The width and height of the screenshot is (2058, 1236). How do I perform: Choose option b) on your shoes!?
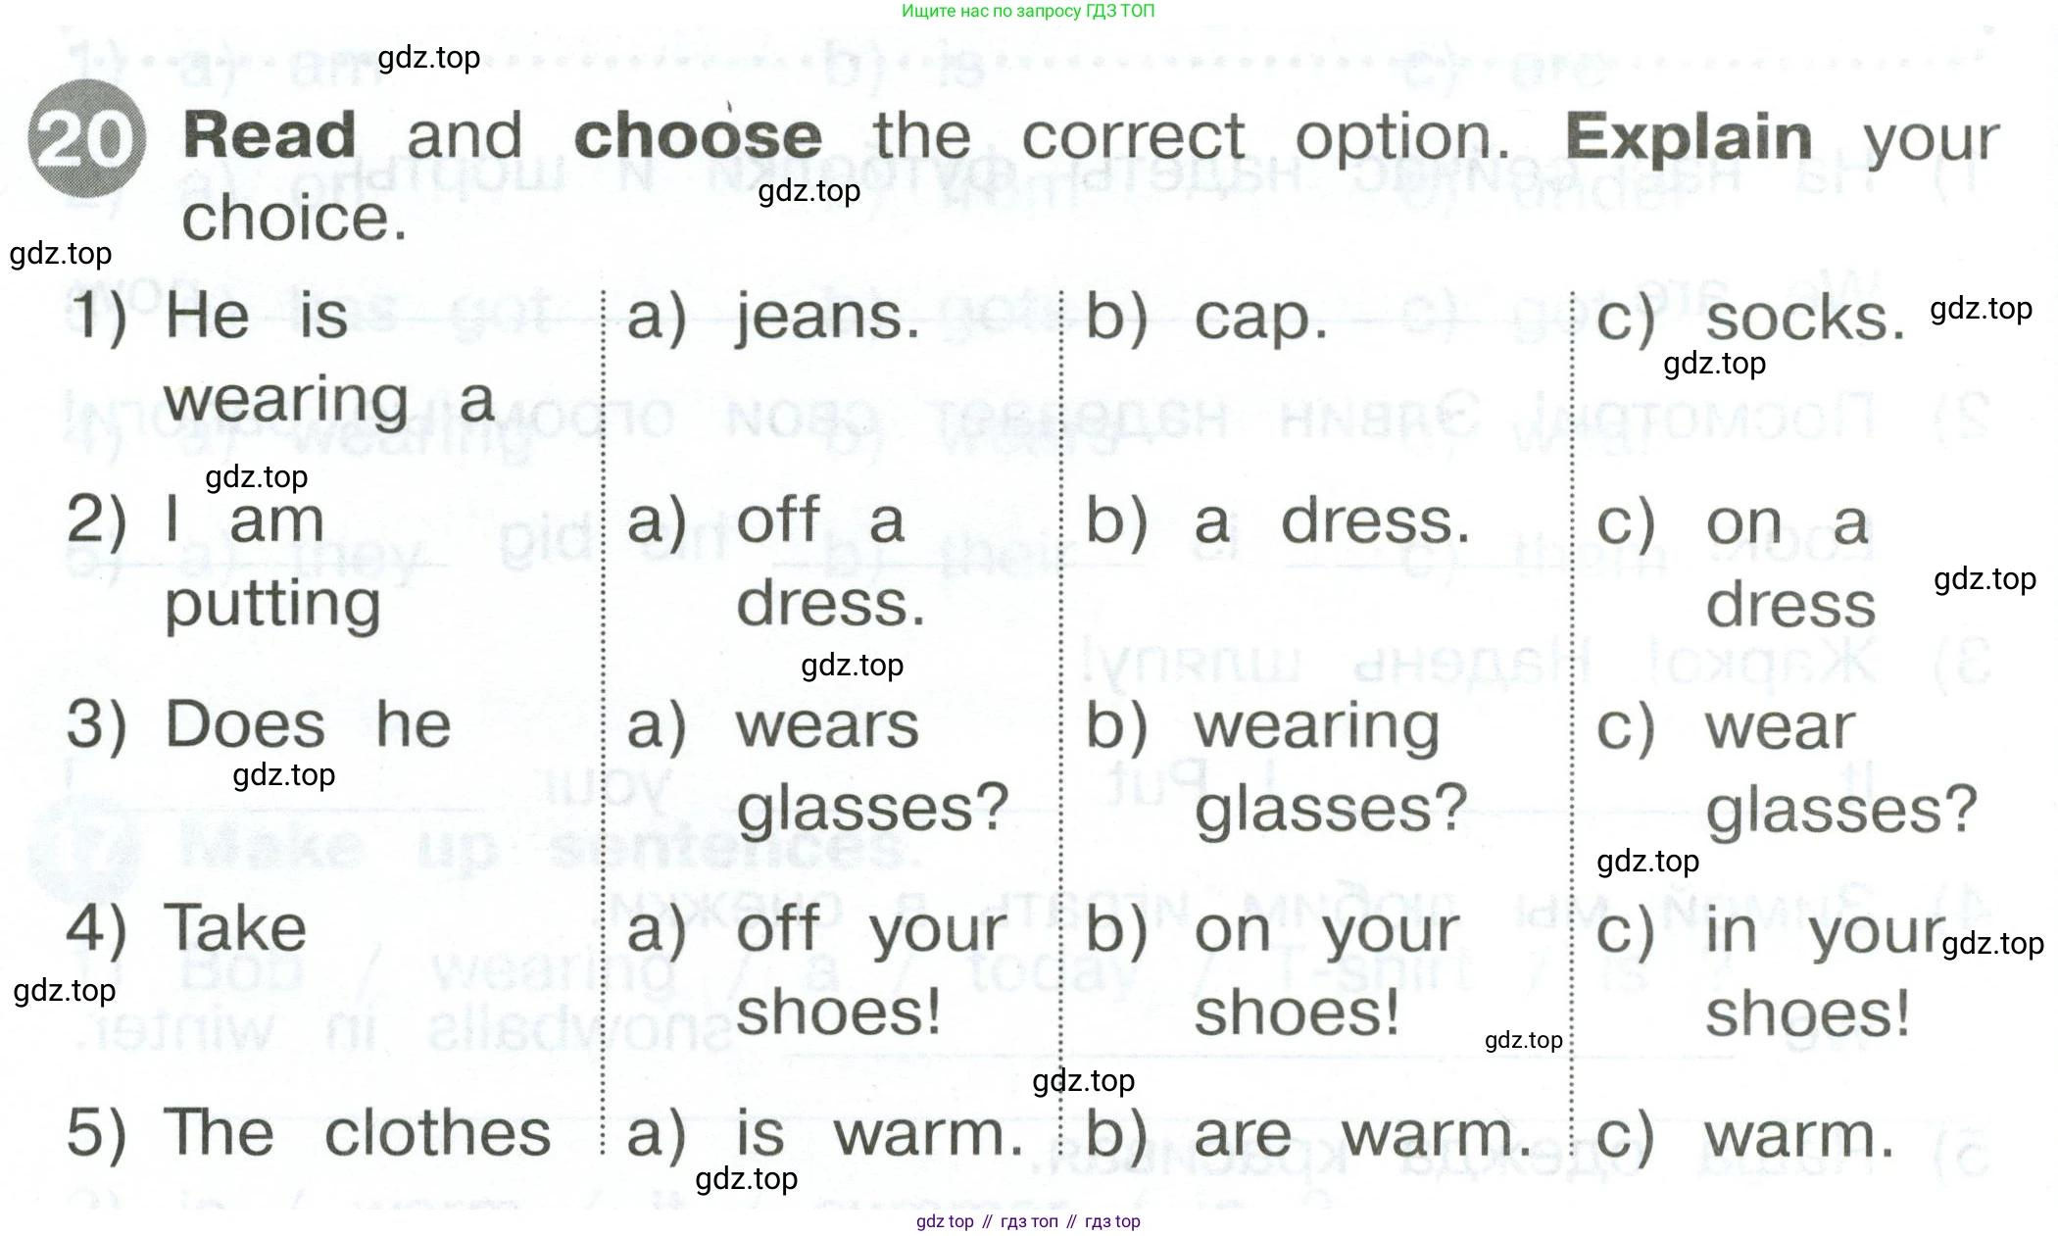coord(1273,970)
